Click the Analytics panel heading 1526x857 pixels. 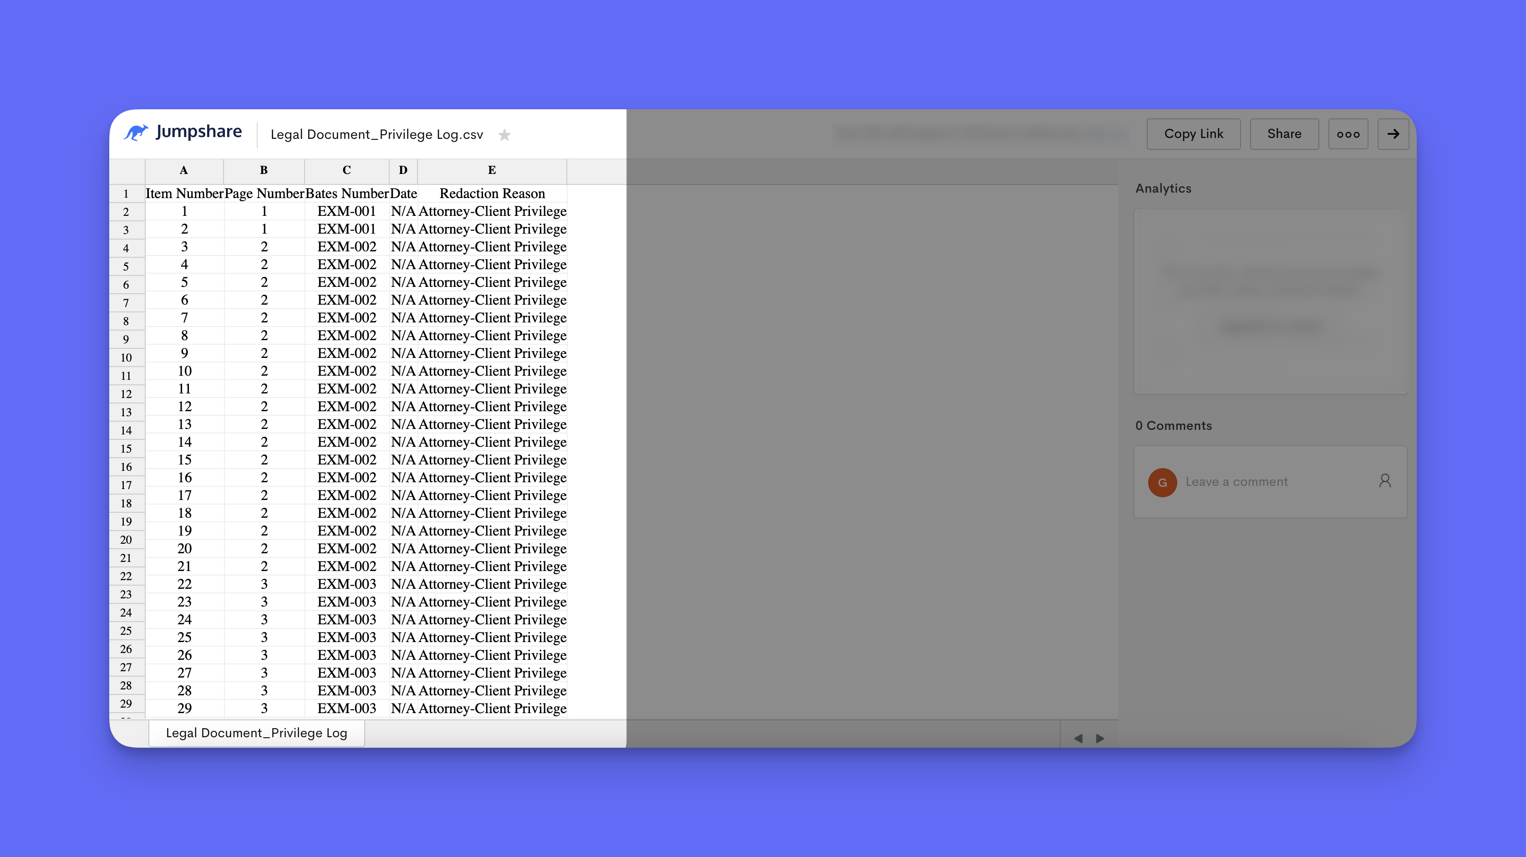[x=1163, y=189]
